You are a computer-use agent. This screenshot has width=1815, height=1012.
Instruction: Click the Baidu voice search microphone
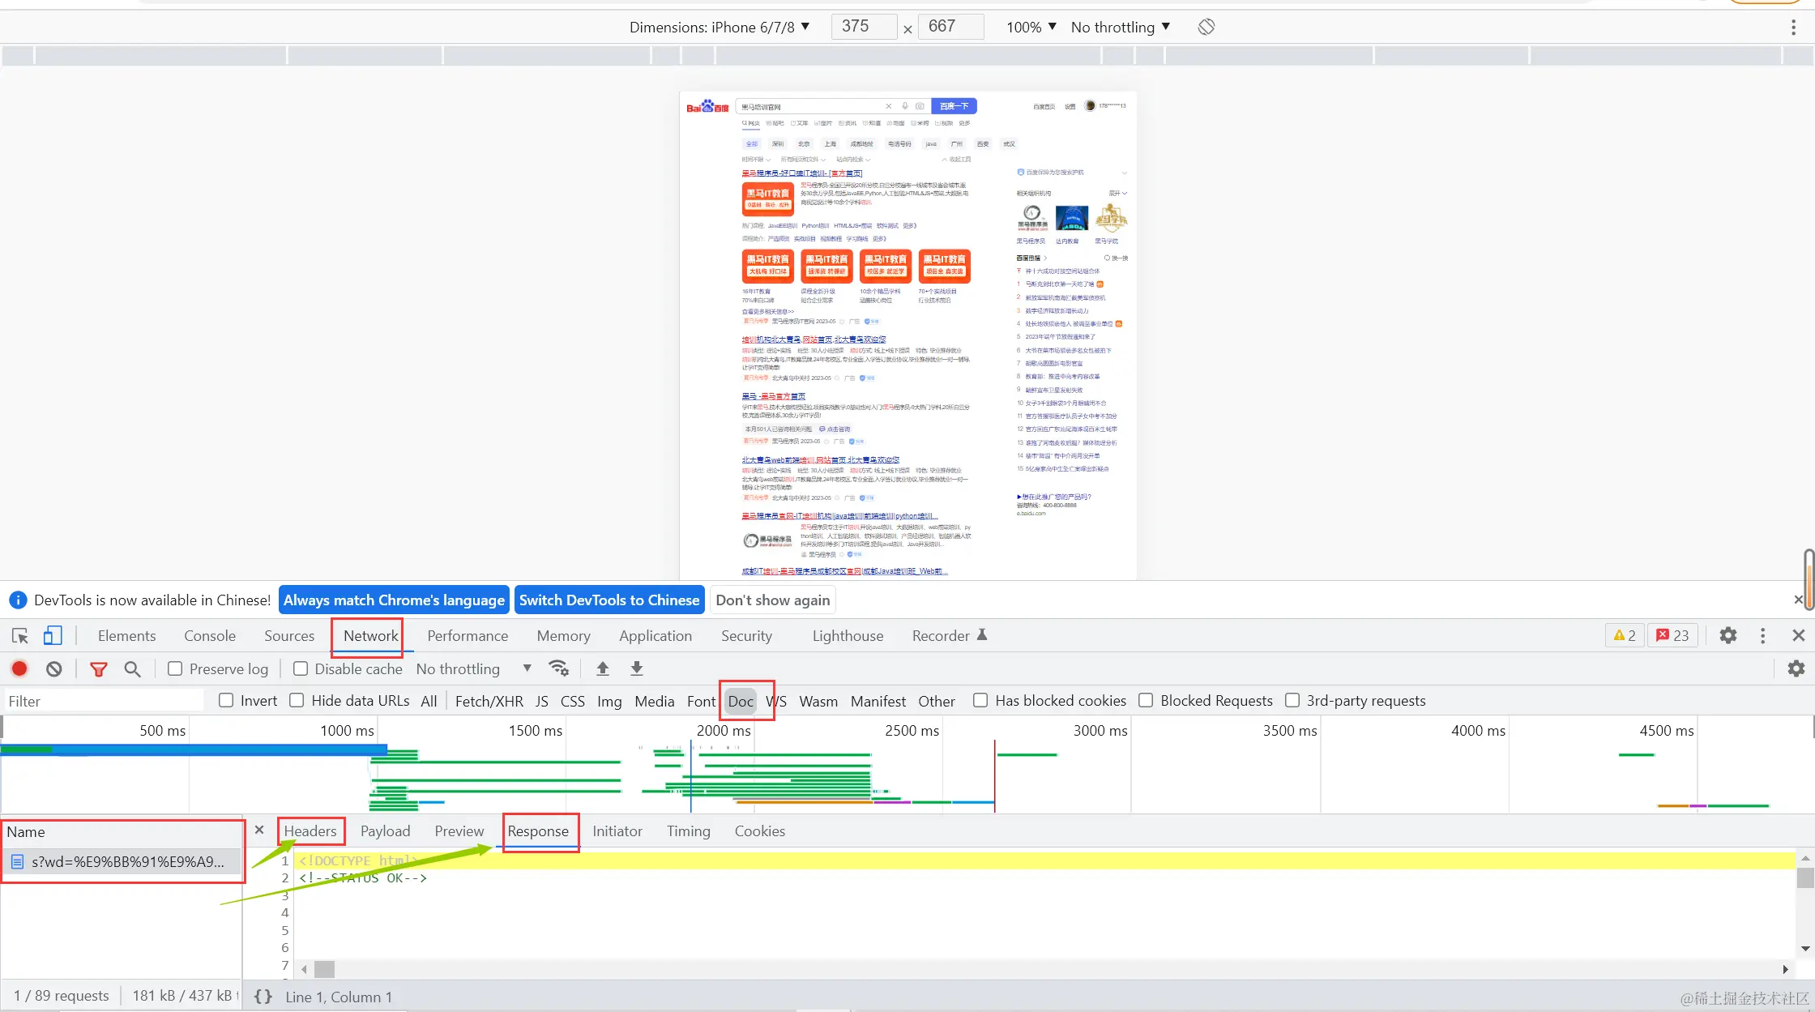click(x=905, y=106)
